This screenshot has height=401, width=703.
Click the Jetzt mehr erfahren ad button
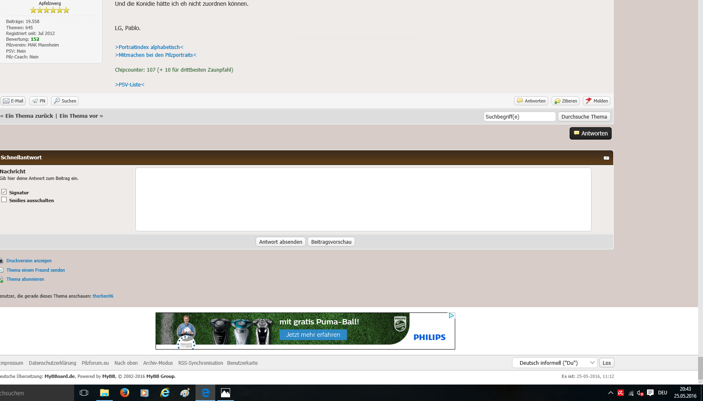313,335
